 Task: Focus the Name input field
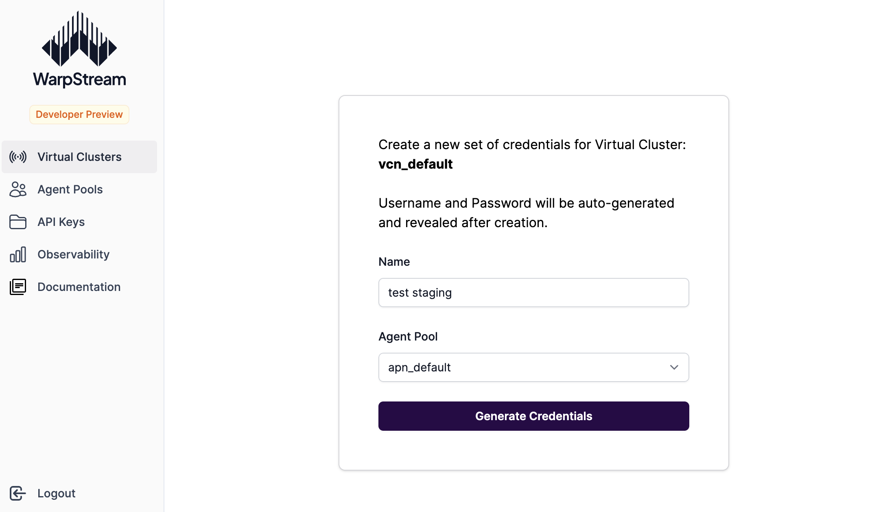pyautogui.click(x=534, y=293)
